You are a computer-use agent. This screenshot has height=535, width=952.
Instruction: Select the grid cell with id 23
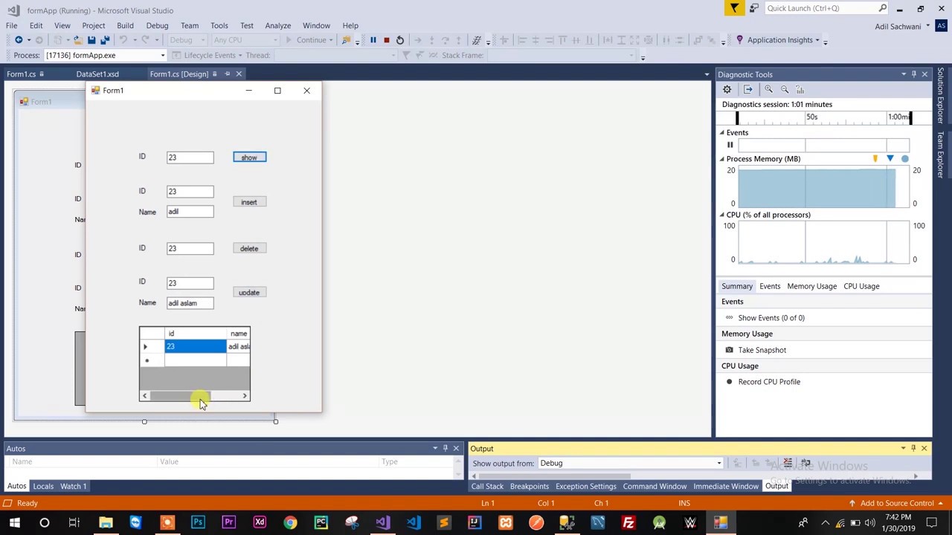point(195,346)
